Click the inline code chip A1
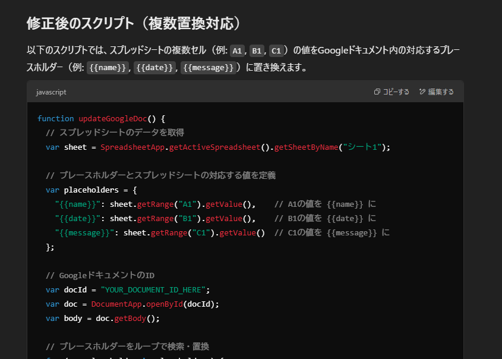This screenshot has width=502, height=359. click(x=237, y=51)
